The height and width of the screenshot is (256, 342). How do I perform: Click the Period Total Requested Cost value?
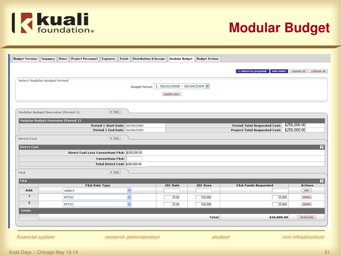[295, 125]
